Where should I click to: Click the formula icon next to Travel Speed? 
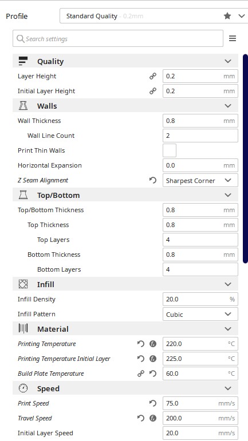[x=153, y=418]
